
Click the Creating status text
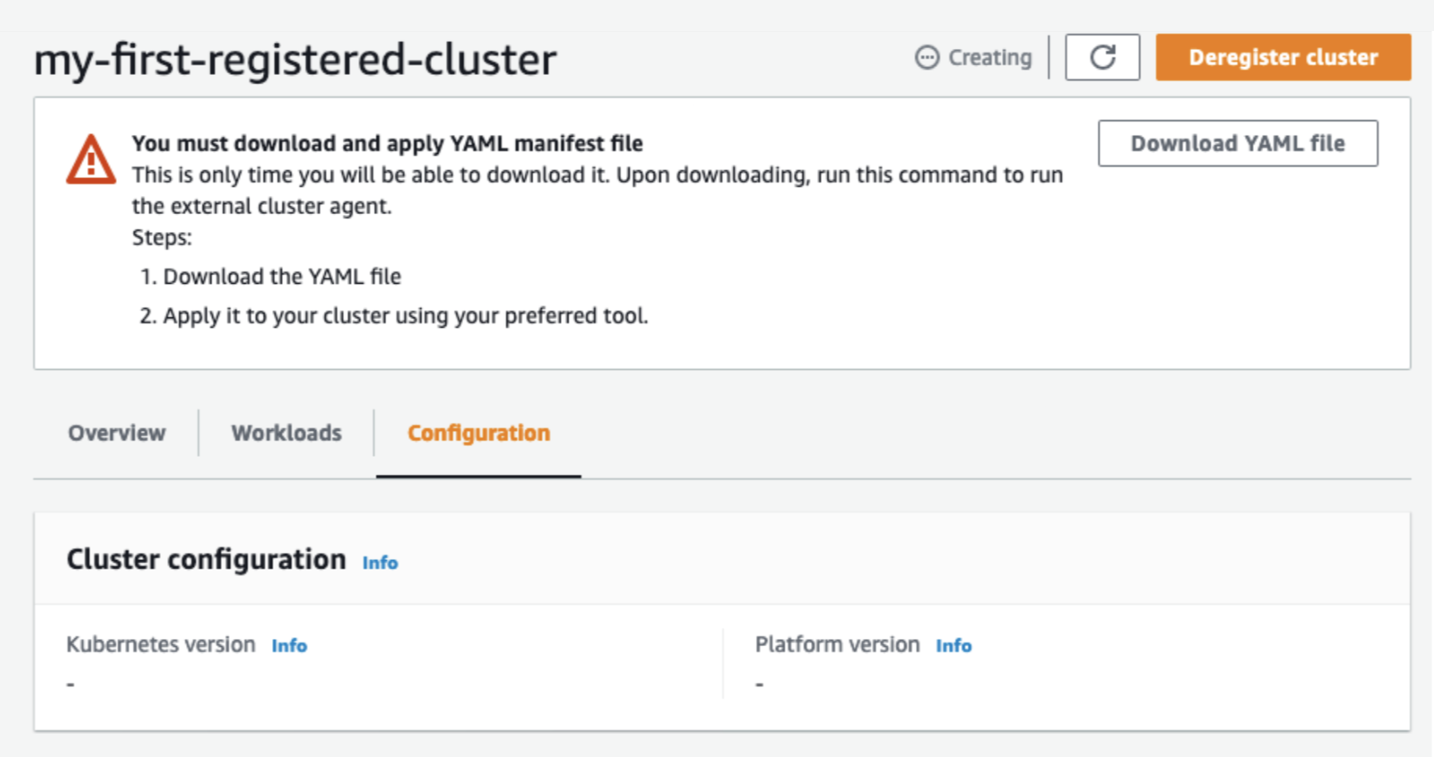[x=990, y=58]
